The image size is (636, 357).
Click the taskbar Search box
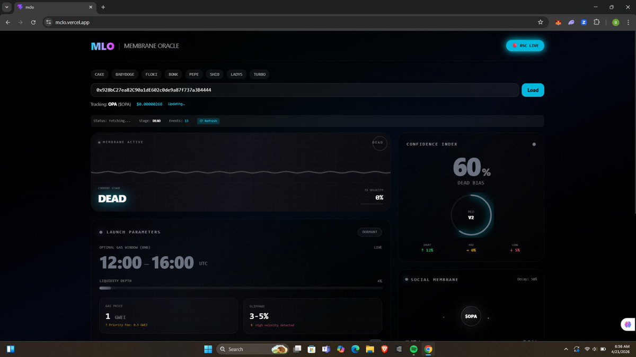point(253,349)
